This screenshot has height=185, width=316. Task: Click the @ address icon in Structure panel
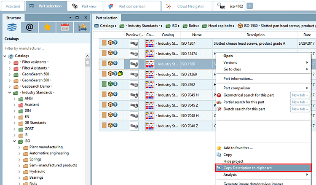(29, 27)
